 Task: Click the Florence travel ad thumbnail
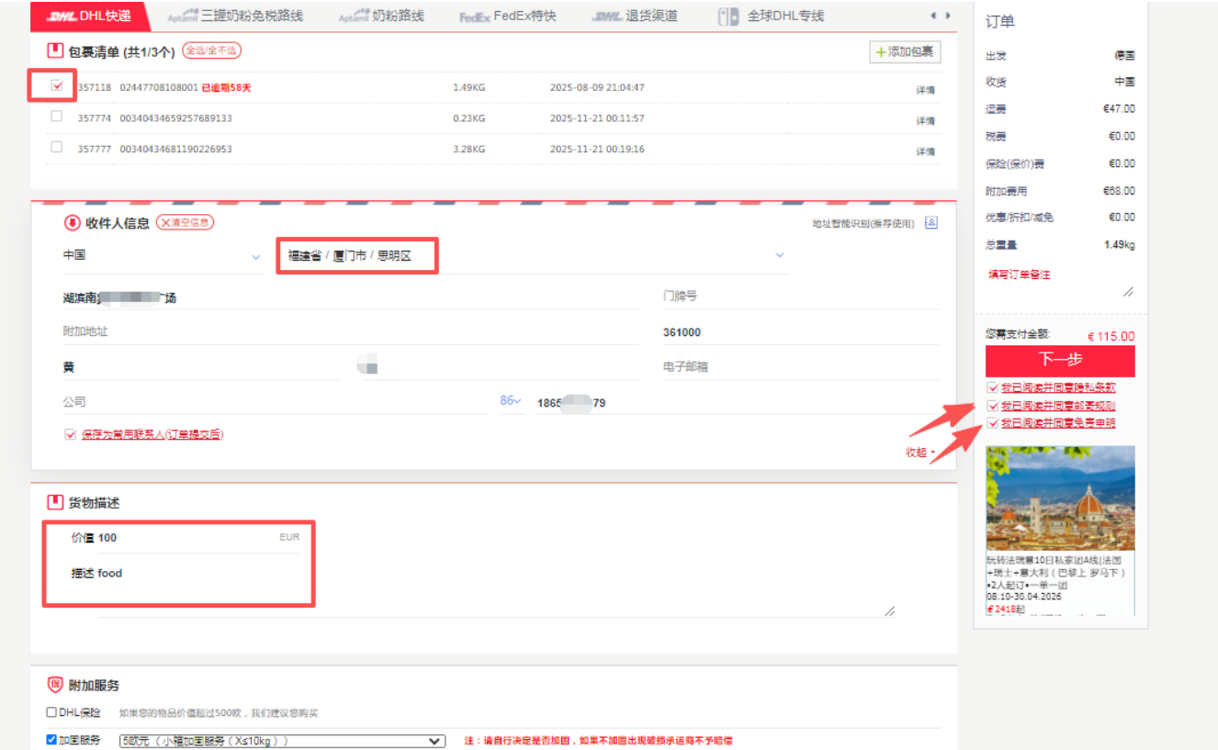(x=1060, y=498)
